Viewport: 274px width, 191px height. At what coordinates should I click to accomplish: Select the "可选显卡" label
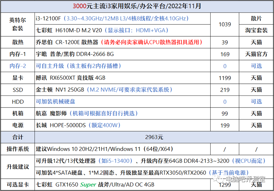(x=18, y=185)
